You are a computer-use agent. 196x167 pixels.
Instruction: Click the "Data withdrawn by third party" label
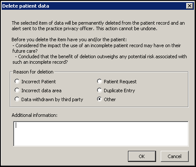pos(52,99)
